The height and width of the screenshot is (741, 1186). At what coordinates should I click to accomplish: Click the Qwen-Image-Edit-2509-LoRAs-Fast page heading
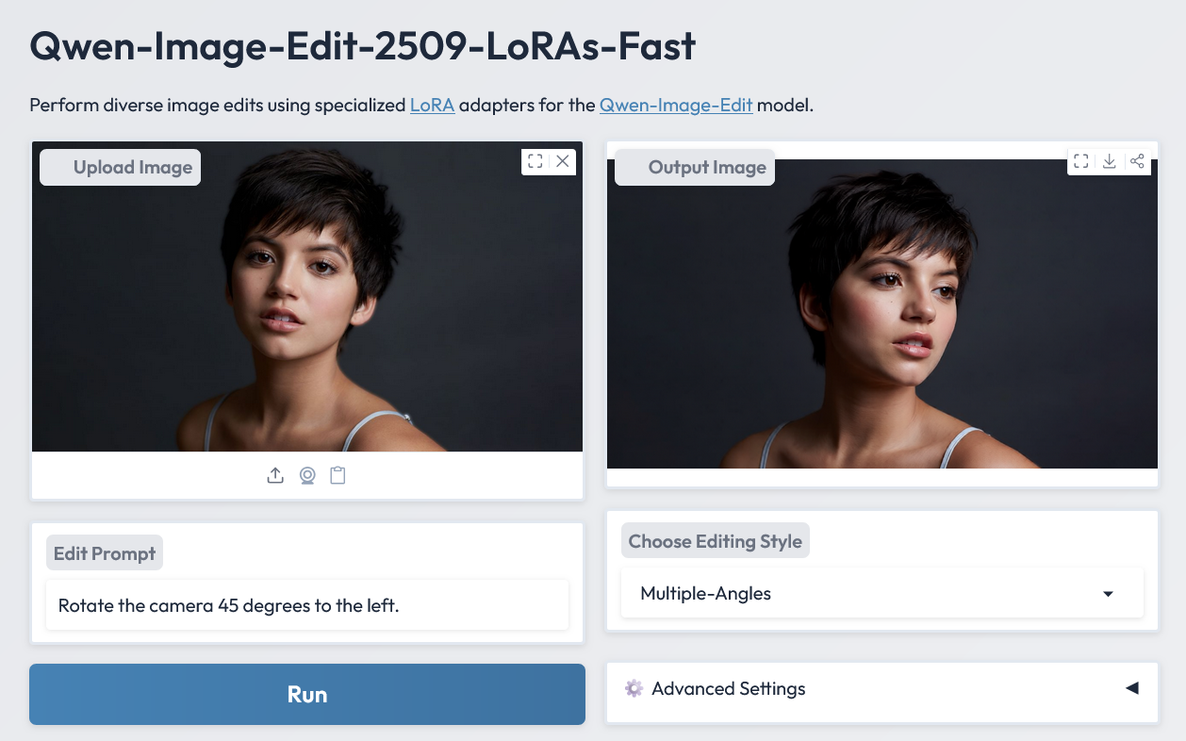coord(363,46)
